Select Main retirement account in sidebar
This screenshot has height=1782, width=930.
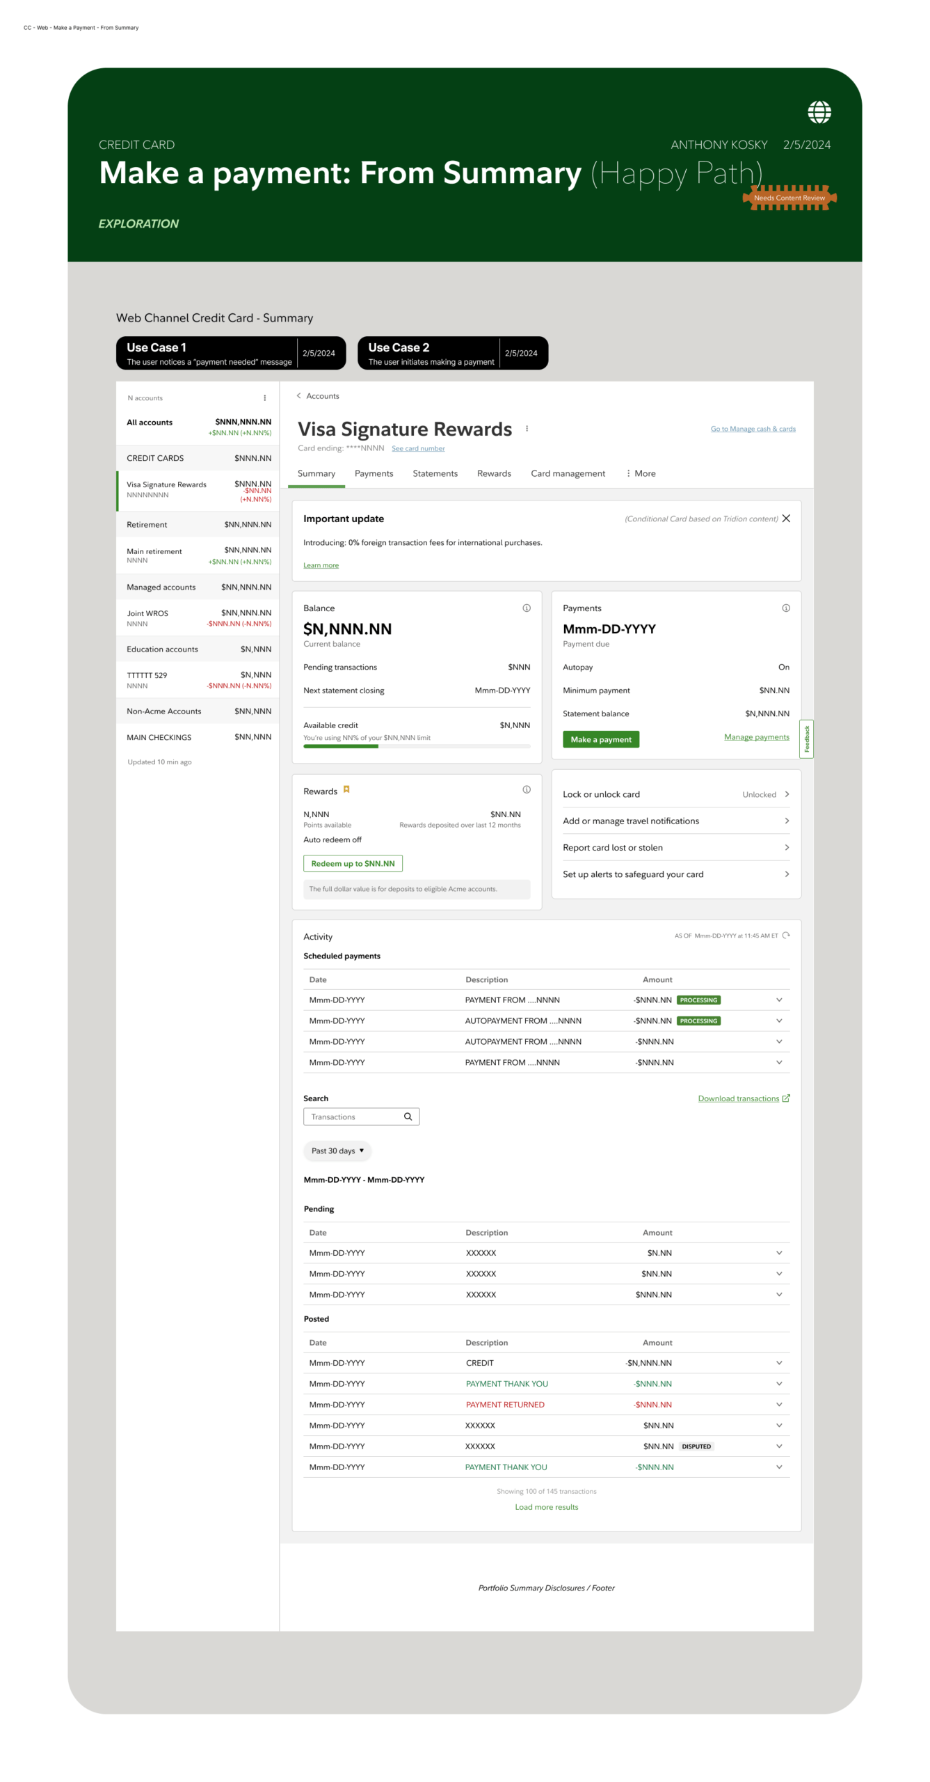coord(198,555)
